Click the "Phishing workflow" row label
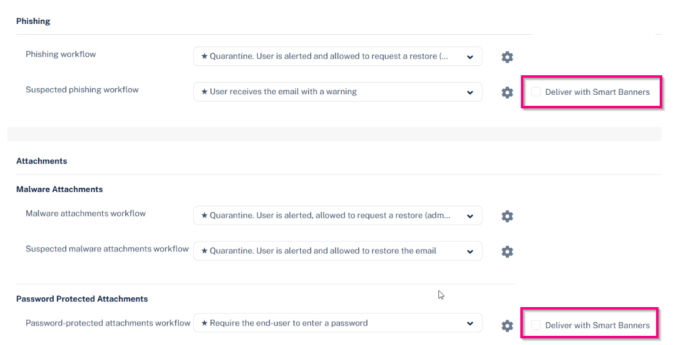675x345 pixels. [x=61, y=54]
